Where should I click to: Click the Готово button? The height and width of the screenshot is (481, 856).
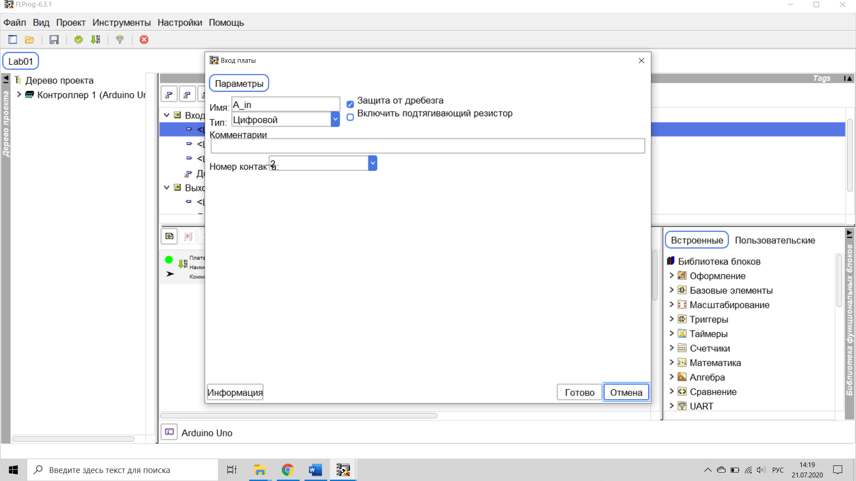pos(579,392)
